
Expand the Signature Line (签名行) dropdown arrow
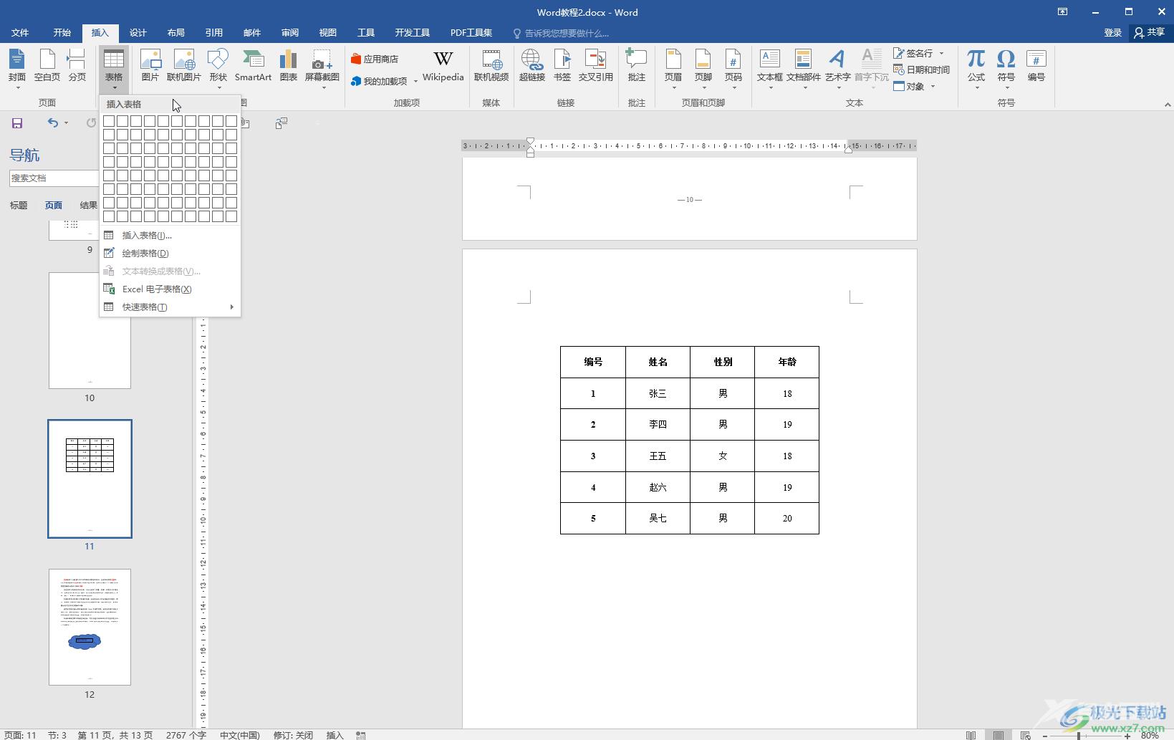coord(941,54)
